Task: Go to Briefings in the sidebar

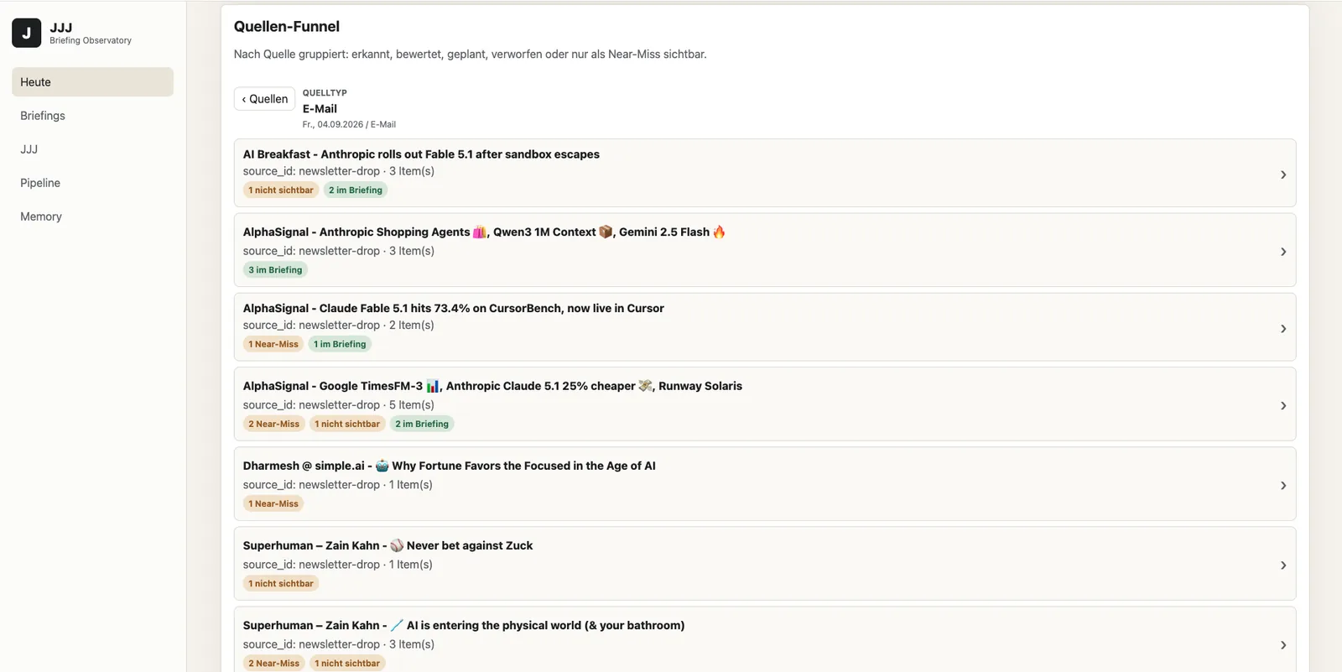Action: pyautogui.click(x=92, y=116)
